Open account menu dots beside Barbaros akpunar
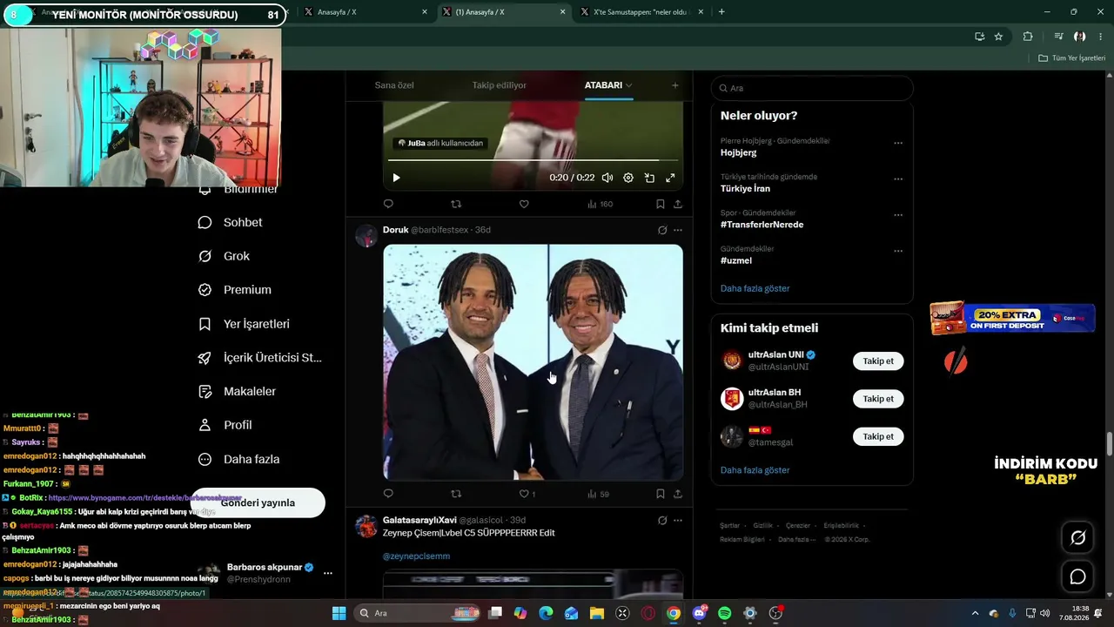The image size is (1114, 627). (328, 573)
